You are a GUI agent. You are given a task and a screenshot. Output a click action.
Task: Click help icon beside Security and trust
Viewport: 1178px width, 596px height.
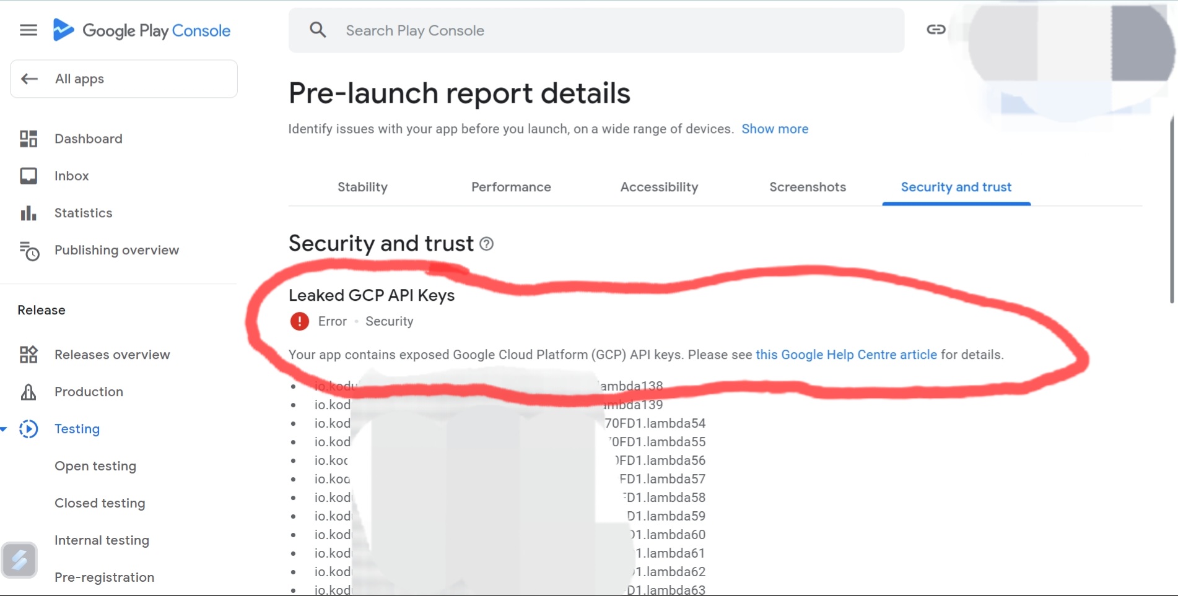(487, 244)
